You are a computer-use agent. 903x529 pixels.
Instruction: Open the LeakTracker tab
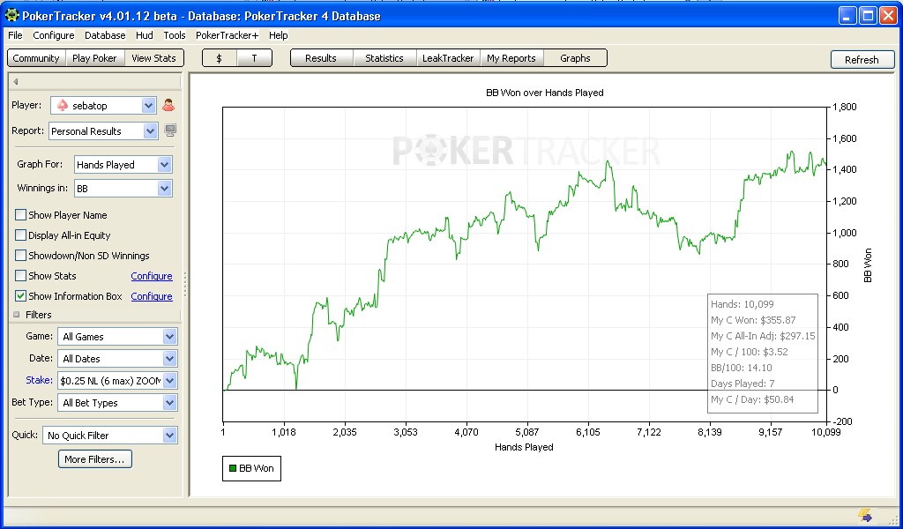point(448,58)
